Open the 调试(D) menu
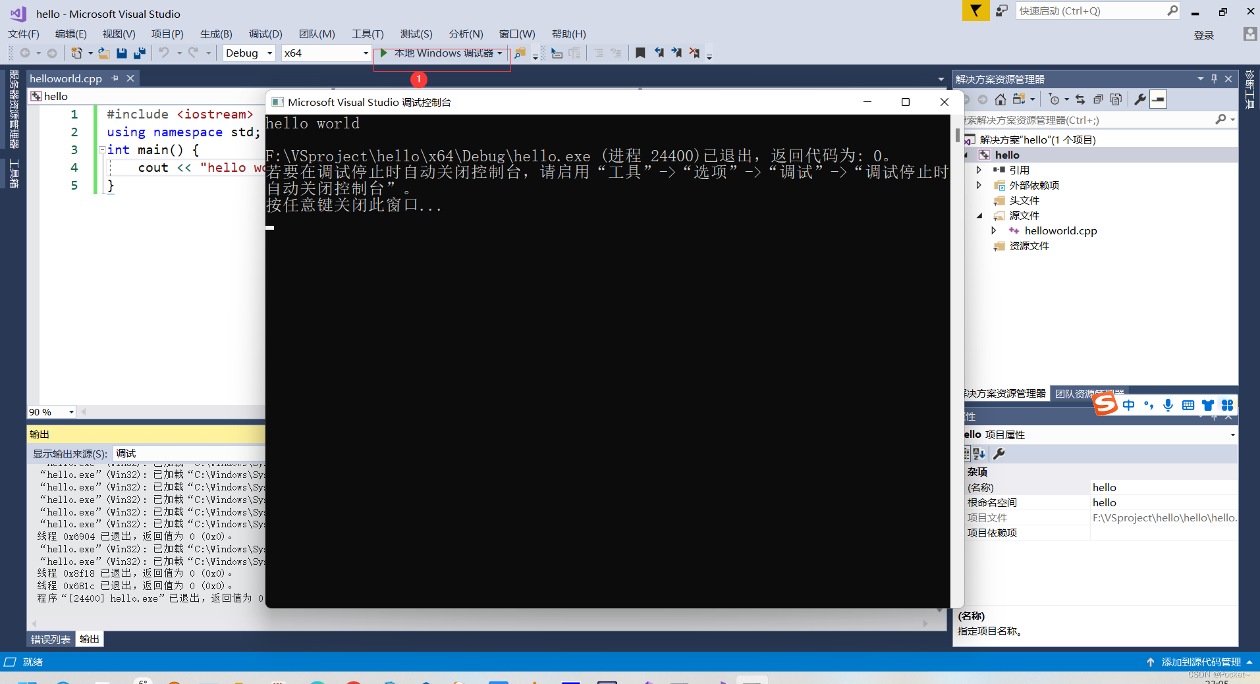This screenshot has width=1260, height=684. [x=265, y=34]
